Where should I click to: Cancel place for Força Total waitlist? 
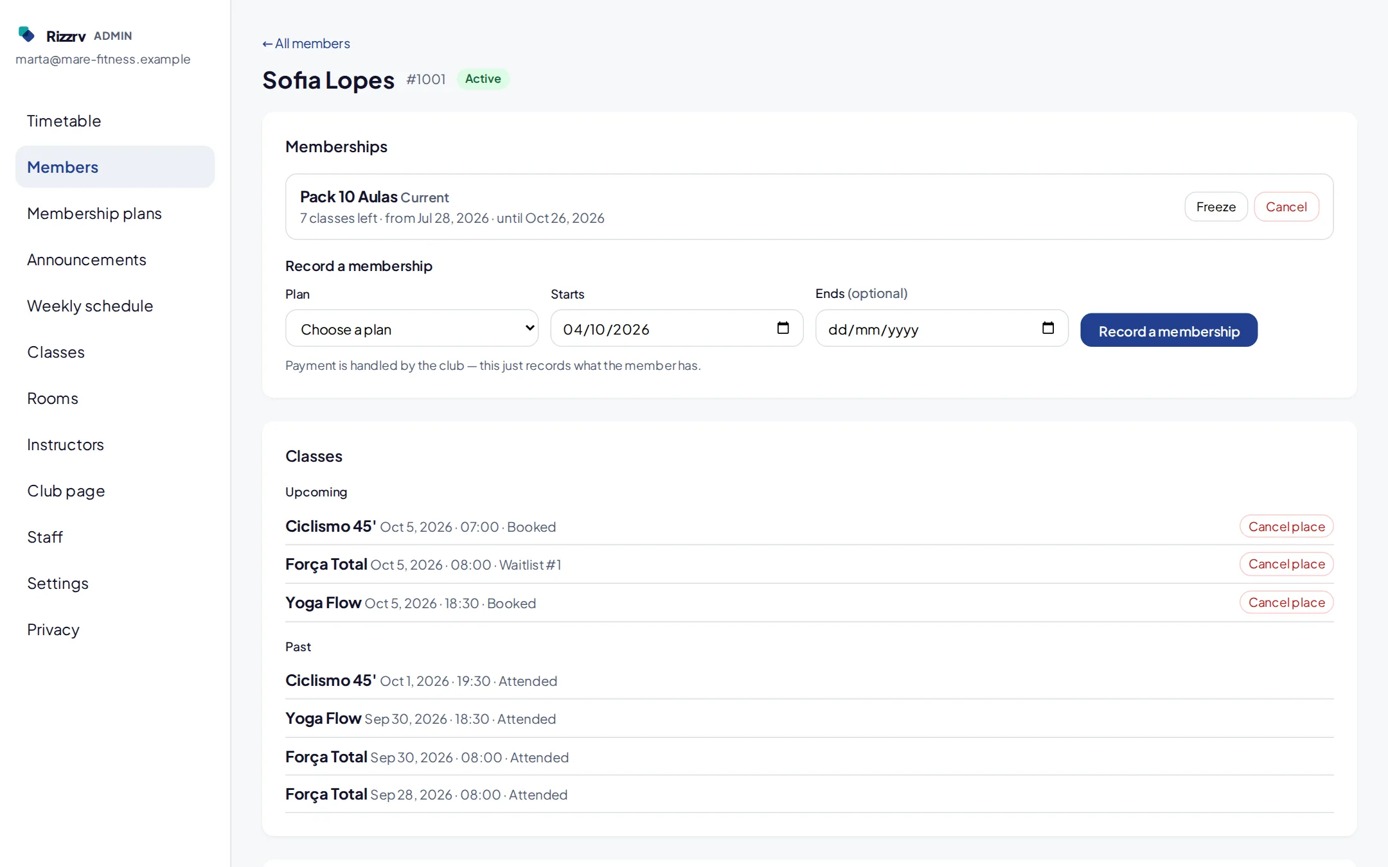click(1286, 564)
